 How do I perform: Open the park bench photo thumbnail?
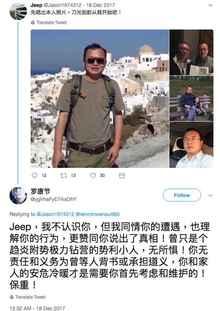[x=192, y=99]
